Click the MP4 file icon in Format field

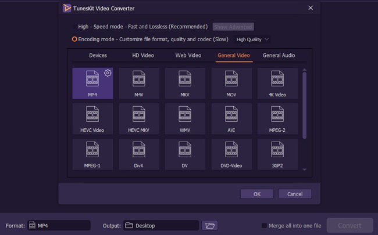click(32, 225)
